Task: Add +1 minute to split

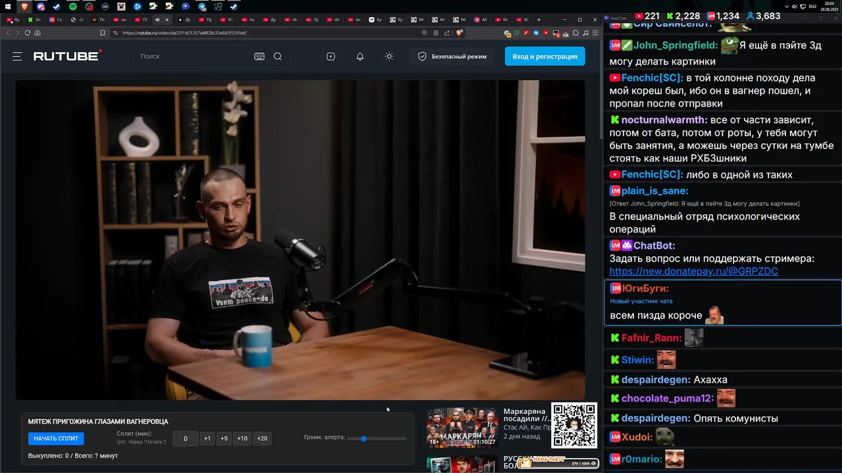Action: pos(207,438)
